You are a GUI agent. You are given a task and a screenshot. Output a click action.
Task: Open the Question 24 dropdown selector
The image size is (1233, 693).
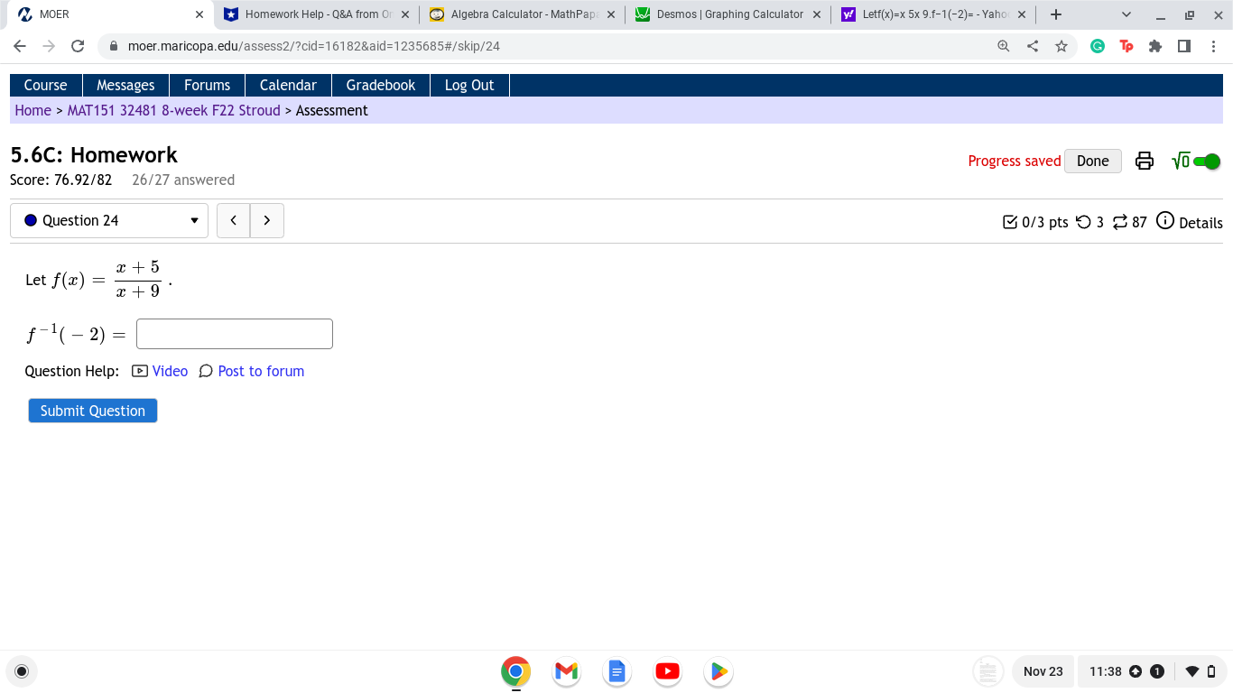click(107, 220)
